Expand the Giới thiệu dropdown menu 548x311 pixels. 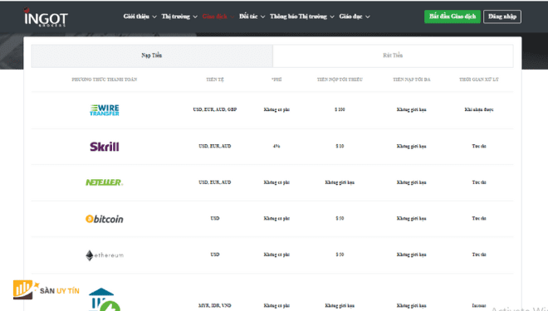click(x=139, y=17)
